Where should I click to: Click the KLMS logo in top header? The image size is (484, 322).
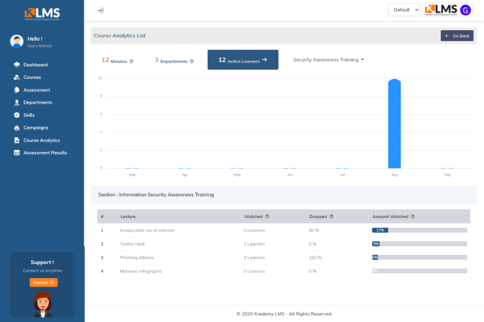pyautogui.click(x=441, y=10)
